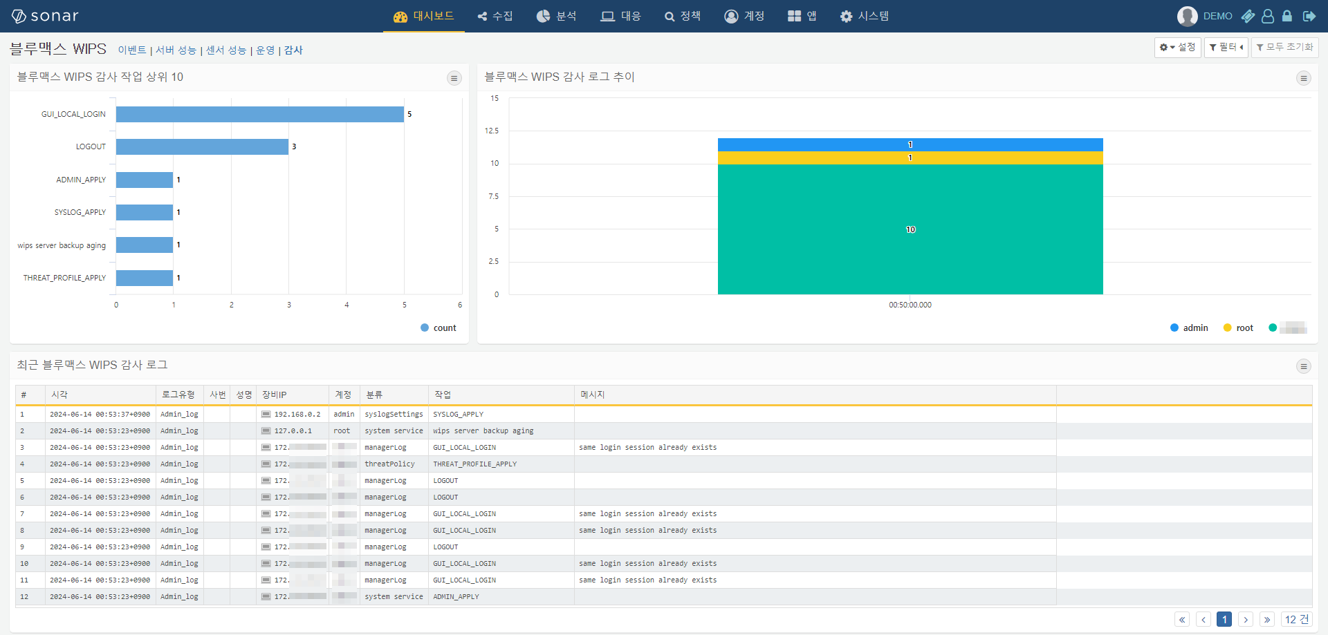Sort by 작업 column header
The image size is (1328, 635).
501,395
